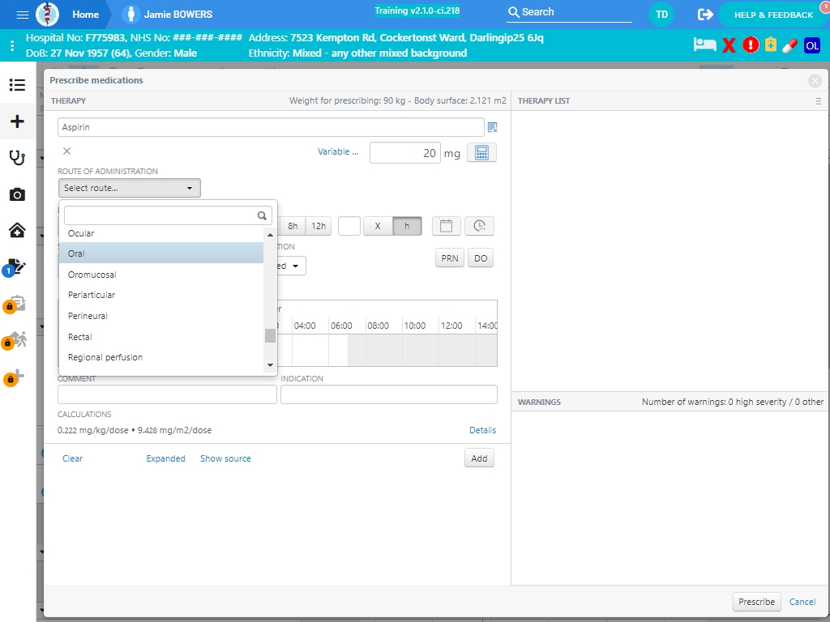Click the Home breadcrumb tab
This screenshot has height=622, width=830.
pos(86,15)
